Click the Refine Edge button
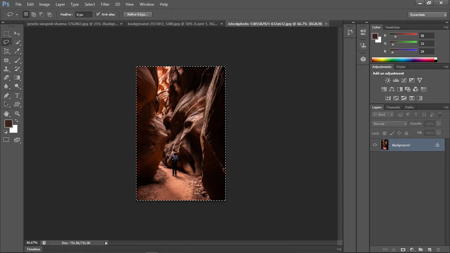Image resolution: width=450 pixels, height=253 pixels. click(137, 14)
